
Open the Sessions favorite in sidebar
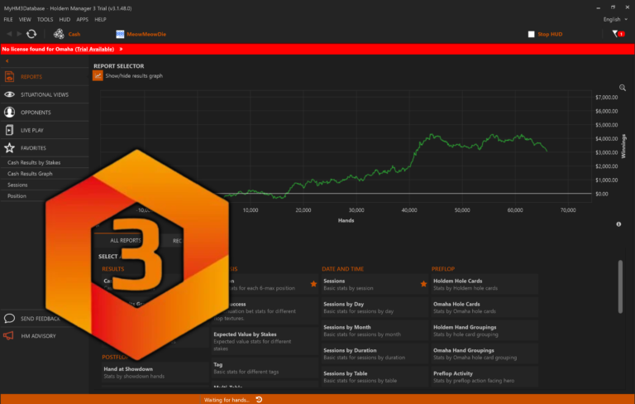pyautogui.click(x=17, y=185)
